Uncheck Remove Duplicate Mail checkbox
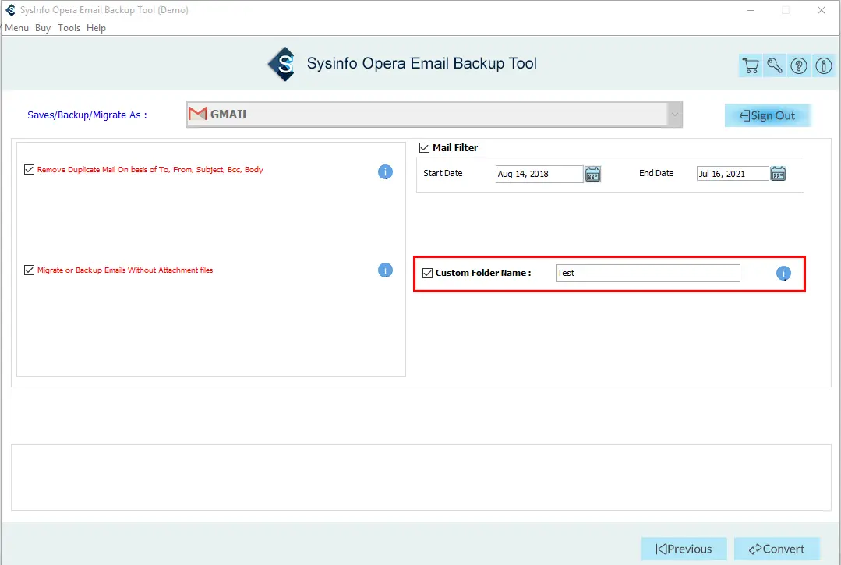The image size is (841, 565). [30, 170]
